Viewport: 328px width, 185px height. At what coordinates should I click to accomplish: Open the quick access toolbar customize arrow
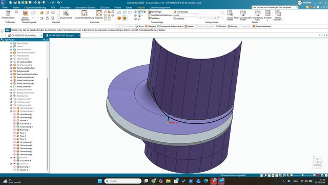[x=61, y=3]
